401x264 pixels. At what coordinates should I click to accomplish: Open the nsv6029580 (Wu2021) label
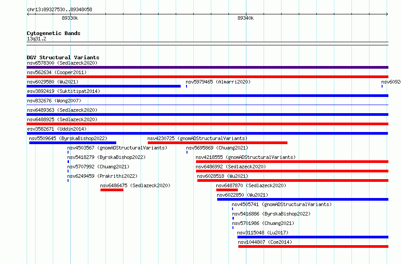click(x=53, y=82)
